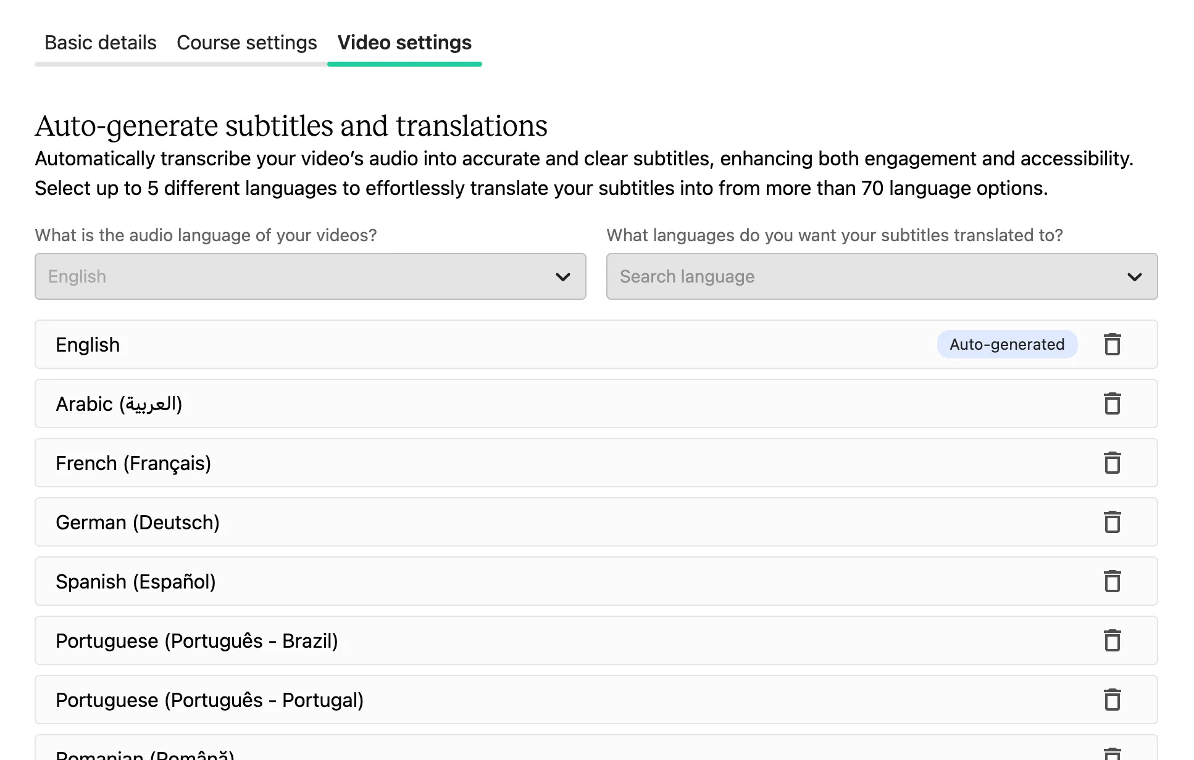Open the Course settings tab
This screenshot has height=760, width=1194.
247,43
